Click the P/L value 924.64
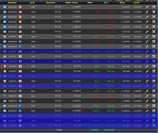 pos(111,106)
